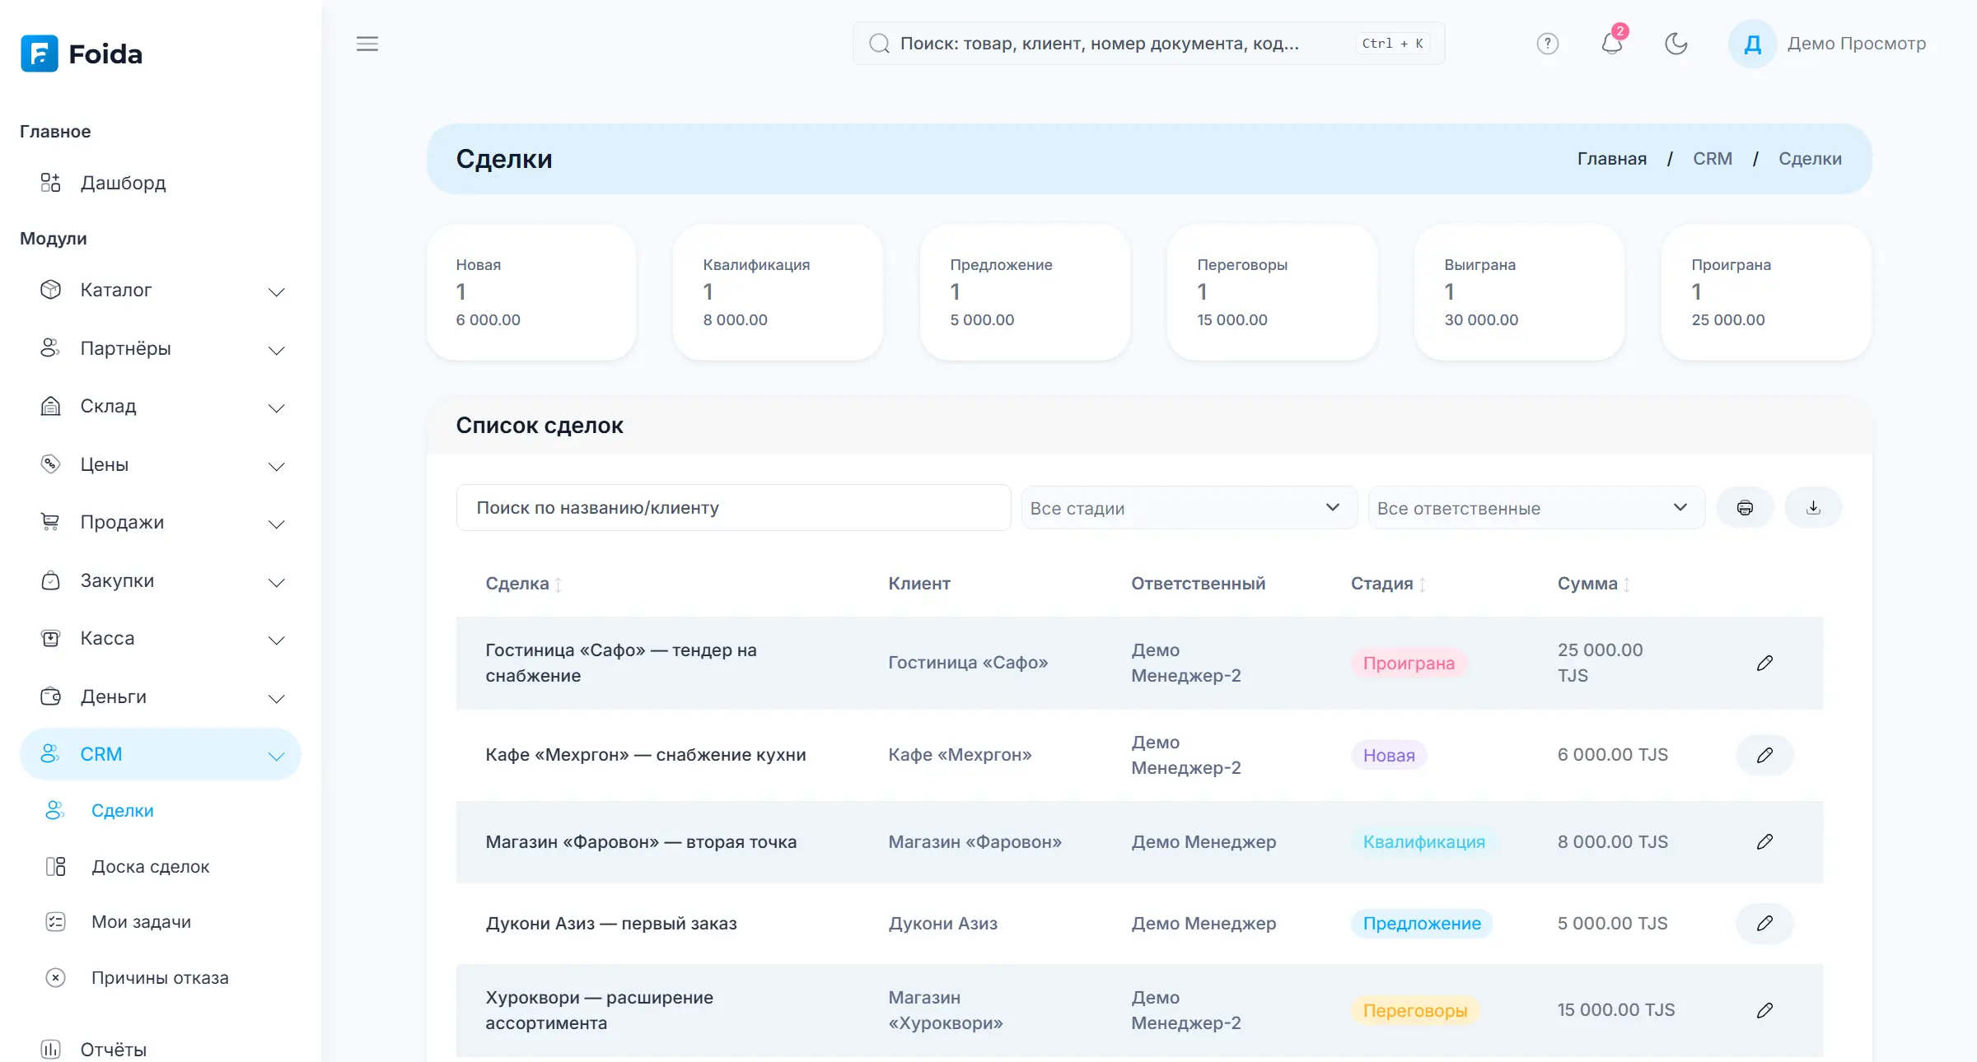Select the Проиграна stage summary card

[x=1766, y=292]
